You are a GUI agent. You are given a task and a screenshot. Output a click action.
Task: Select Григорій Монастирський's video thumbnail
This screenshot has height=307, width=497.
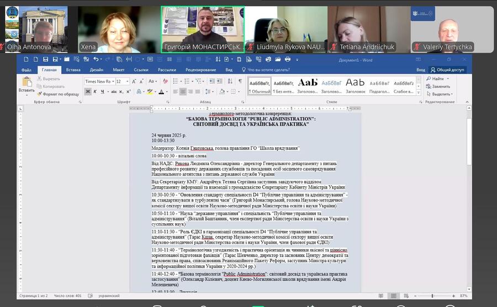203,29
